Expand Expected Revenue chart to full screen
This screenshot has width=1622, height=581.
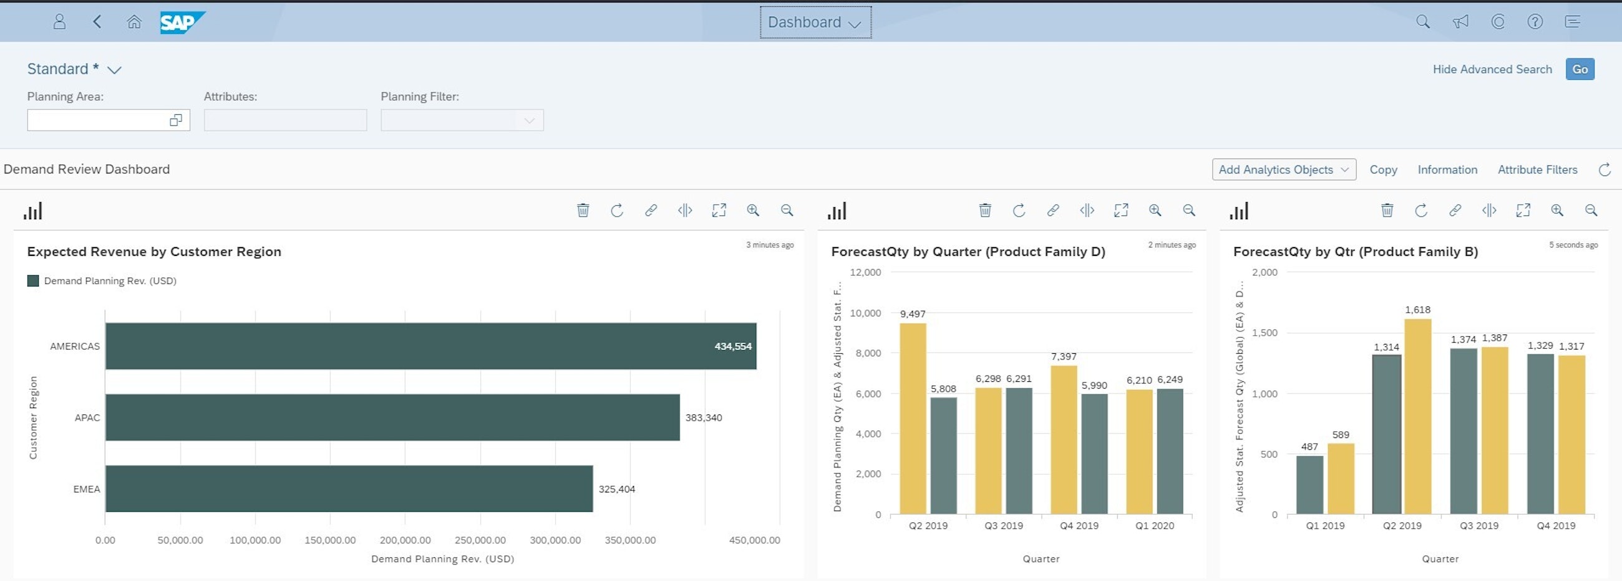click(x=719, y=210)
